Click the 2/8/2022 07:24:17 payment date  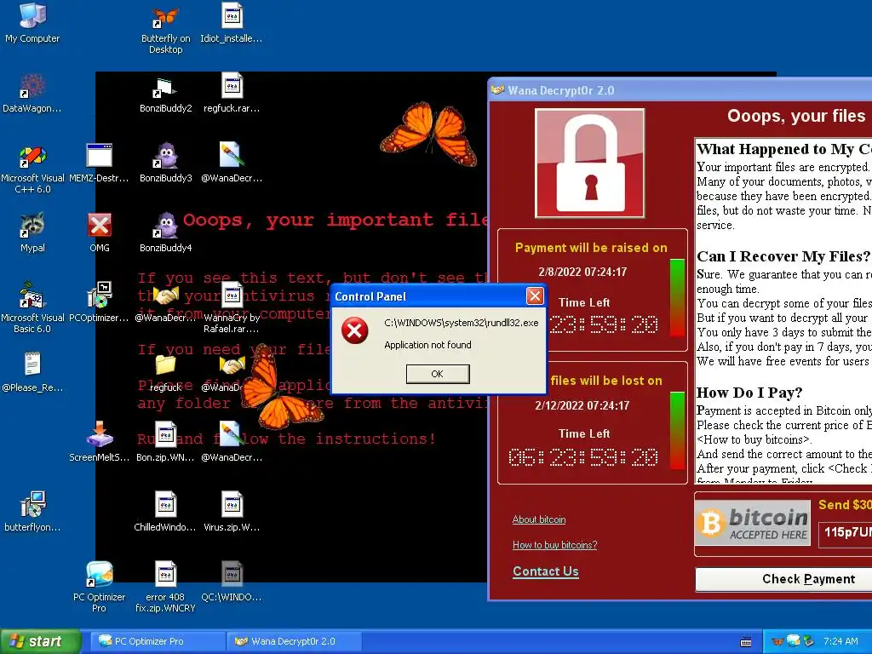tap(582, 272)
